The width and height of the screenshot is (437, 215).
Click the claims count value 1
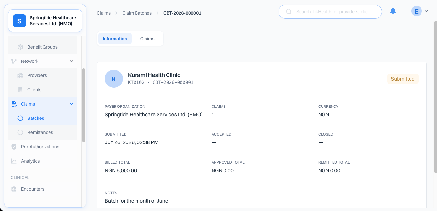(x=213, y=114)
